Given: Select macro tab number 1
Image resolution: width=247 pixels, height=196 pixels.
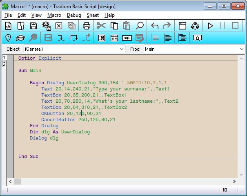Looking at the screenshot, I should pyautogui.click(x=4, y=58).
